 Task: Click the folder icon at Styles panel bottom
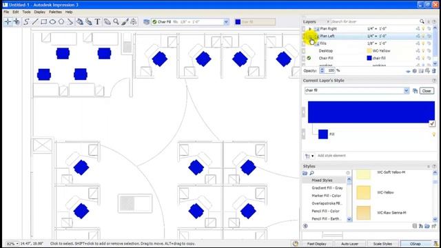(x=427, y=226)
